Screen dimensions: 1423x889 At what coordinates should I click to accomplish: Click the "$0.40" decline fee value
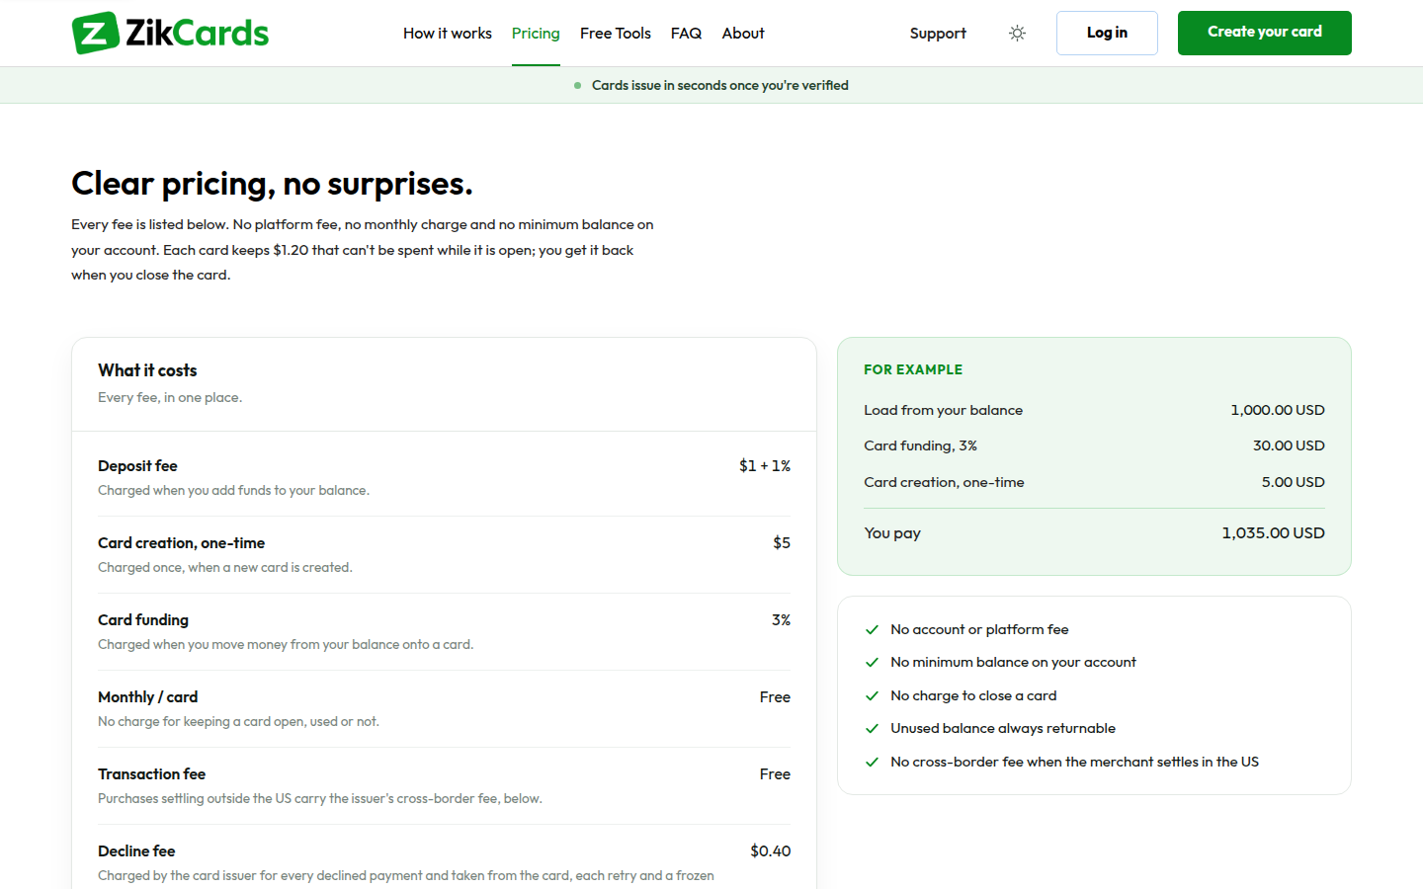(x=770, y=851)
